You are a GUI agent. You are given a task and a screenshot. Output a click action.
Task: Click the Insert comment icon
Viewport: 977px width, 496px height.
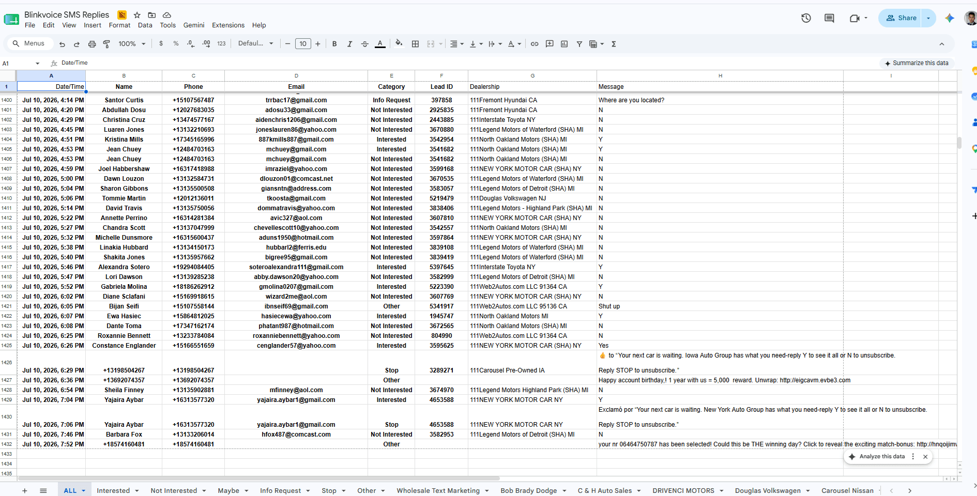[x=549, y=44]
